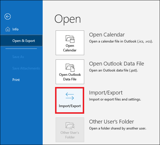Click the large 'Open' page title
160x145 pixels.
(68, 19)
